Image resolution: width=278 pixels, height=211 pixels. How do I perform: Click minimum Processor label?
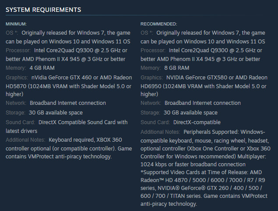click(x=18, y=50)
